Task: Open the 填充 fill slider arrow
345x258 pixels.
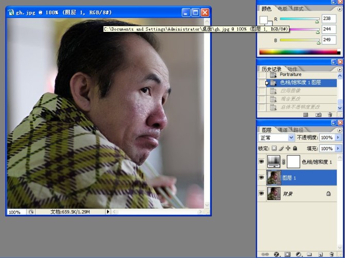Action: [x=338, y=148]
